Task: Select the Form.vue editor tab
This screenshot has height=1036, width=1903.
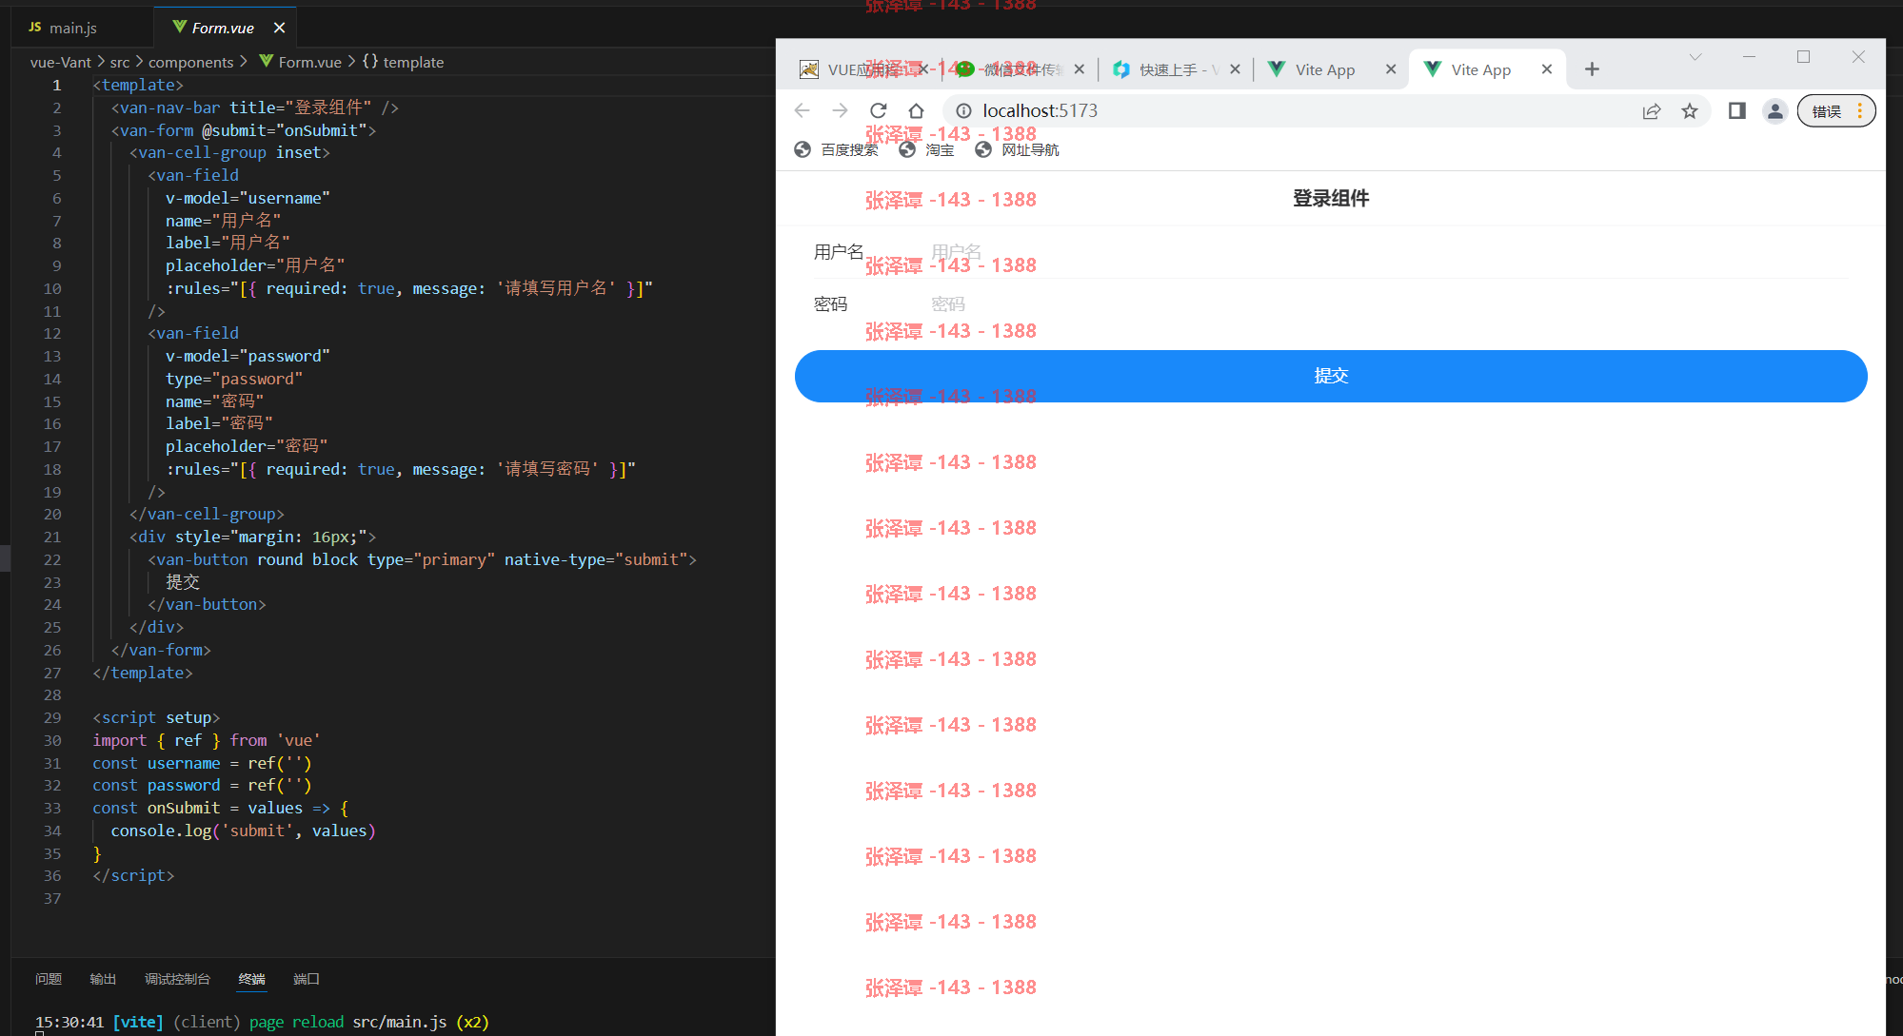Action: pyautogui.click(x=223, y=28)
